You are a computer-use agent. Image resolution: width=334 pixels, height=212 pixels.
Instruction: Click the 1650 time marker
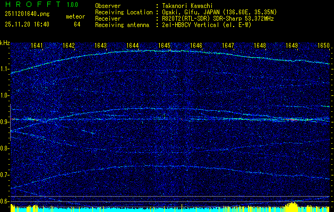[323, 46]
